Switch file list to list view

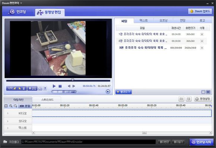[208, 92]
